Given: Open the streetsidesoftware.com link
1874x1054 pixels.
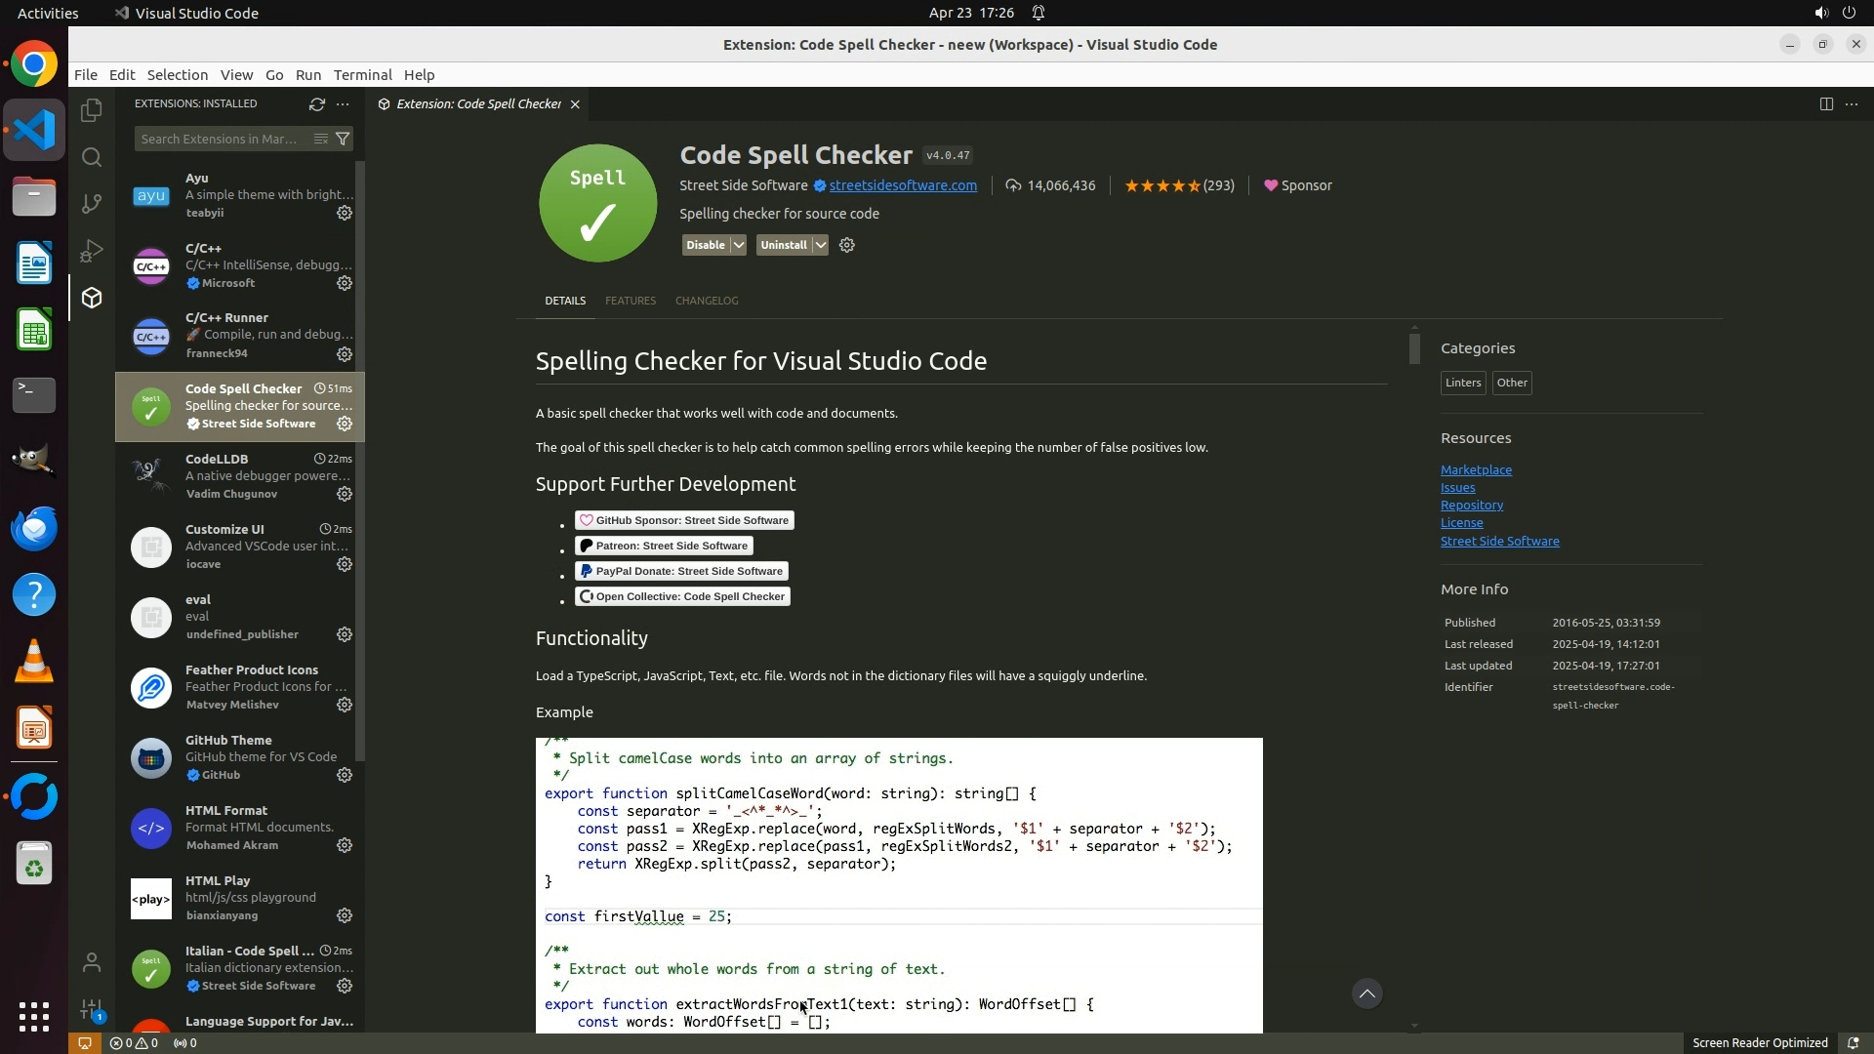Looking at the screenshot, I should (x=902, y=185).
